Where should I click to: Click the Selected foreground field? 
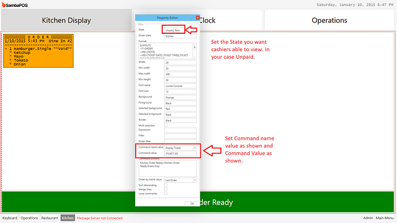pyautogui.click(x=180, y=114)
